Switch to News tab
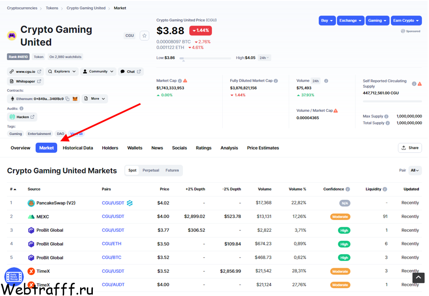Screen dimensions: 429x296 pyautogui.click(x=157, y=148)
